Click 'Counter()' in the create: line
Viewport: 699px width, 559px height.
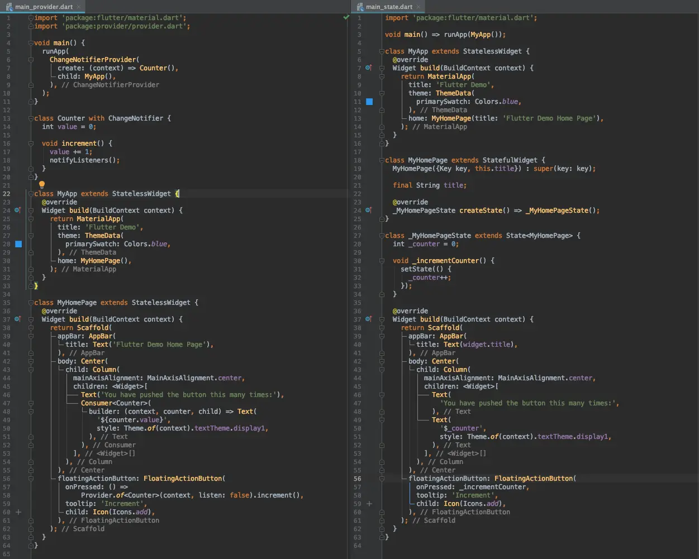(157, 68)
